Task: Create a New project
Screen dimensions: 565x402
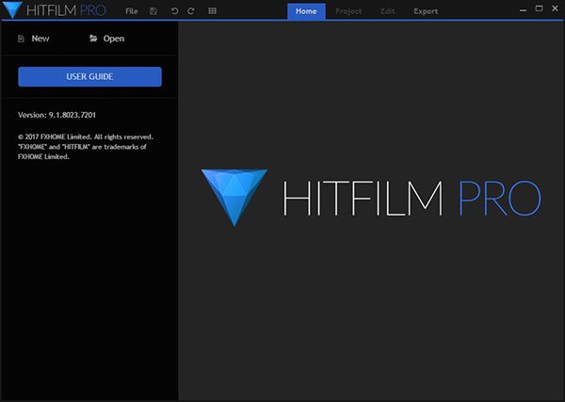Action: [x=34, y=39]
